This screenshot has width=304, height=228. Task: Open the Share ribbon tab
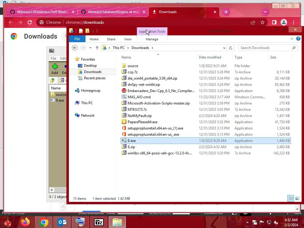[111, 39]
